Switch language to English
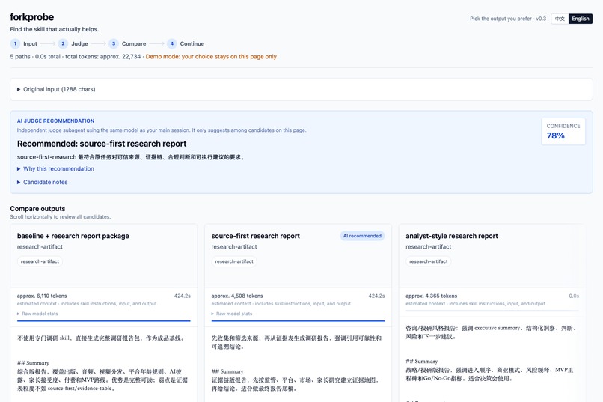This screenshot has height=402, width=603. (581, 19)
